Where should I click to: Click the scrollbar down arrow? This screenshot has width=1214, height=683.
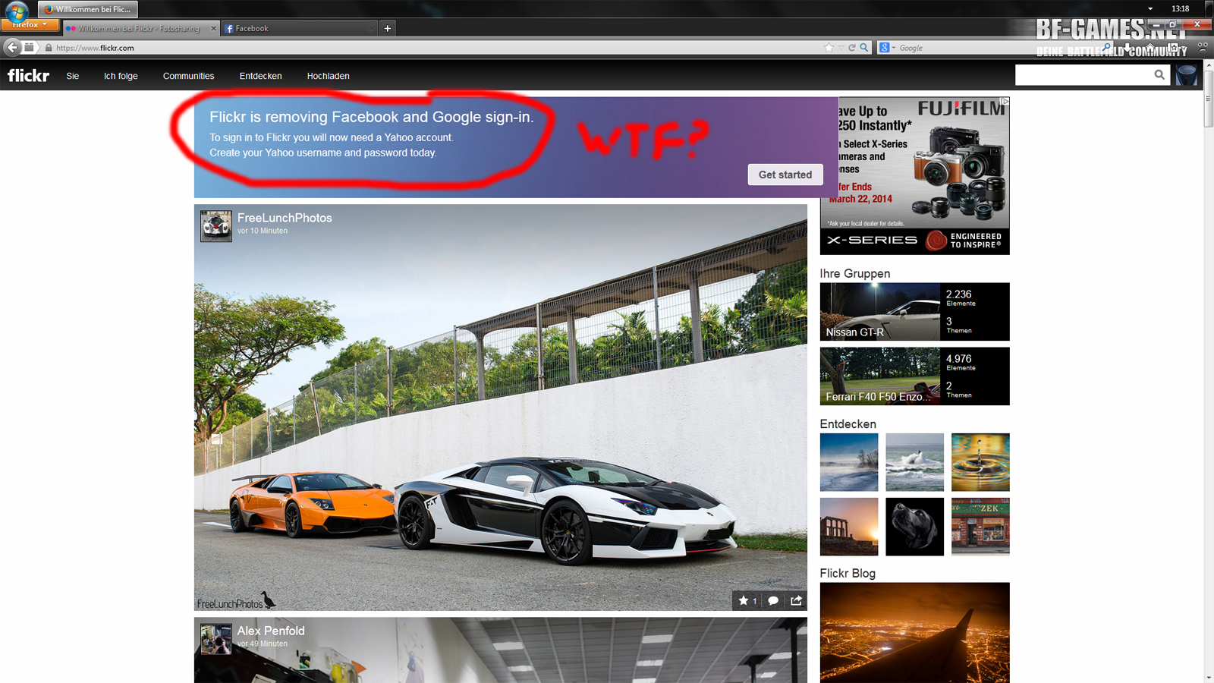1208,678
